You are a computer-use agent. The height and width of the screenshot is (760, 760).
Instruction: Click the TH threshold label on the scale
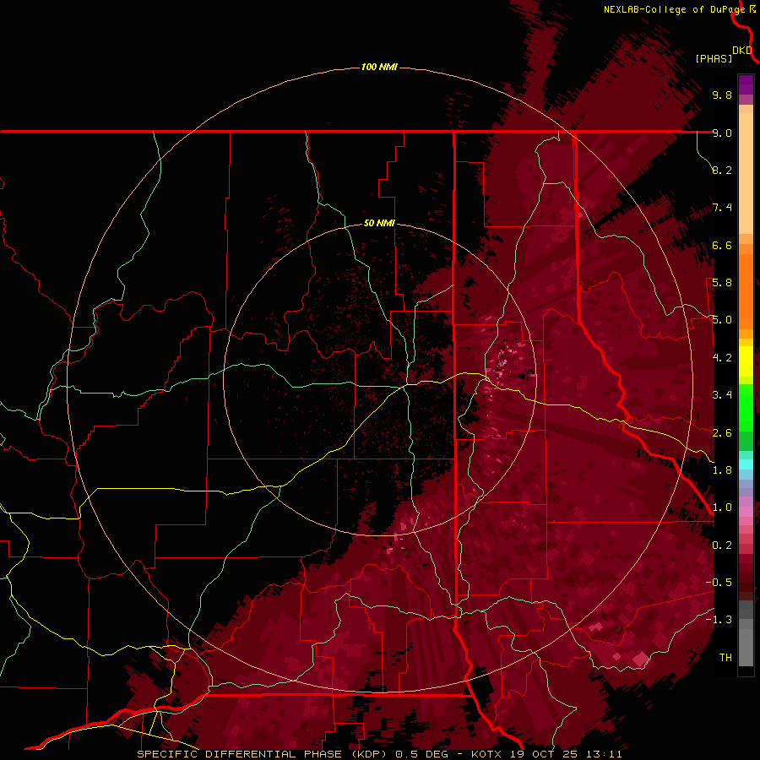click(x=725, y=658)
